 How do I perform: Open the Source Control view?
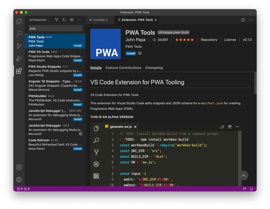(x=19, y=46)
